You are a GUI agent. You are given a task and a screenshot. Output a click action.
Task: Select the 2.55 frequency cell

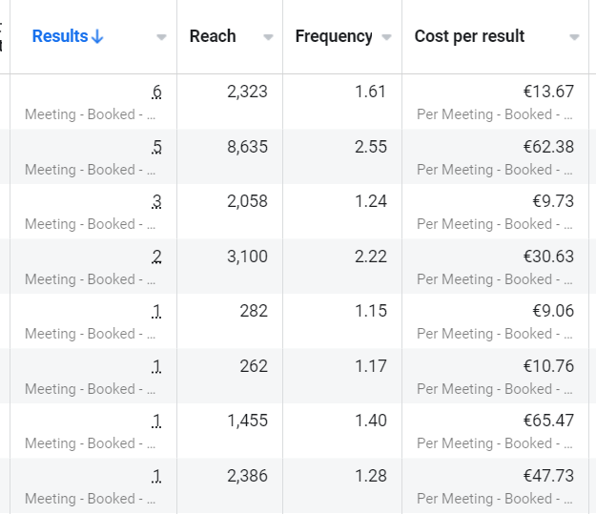coord(368,147)
